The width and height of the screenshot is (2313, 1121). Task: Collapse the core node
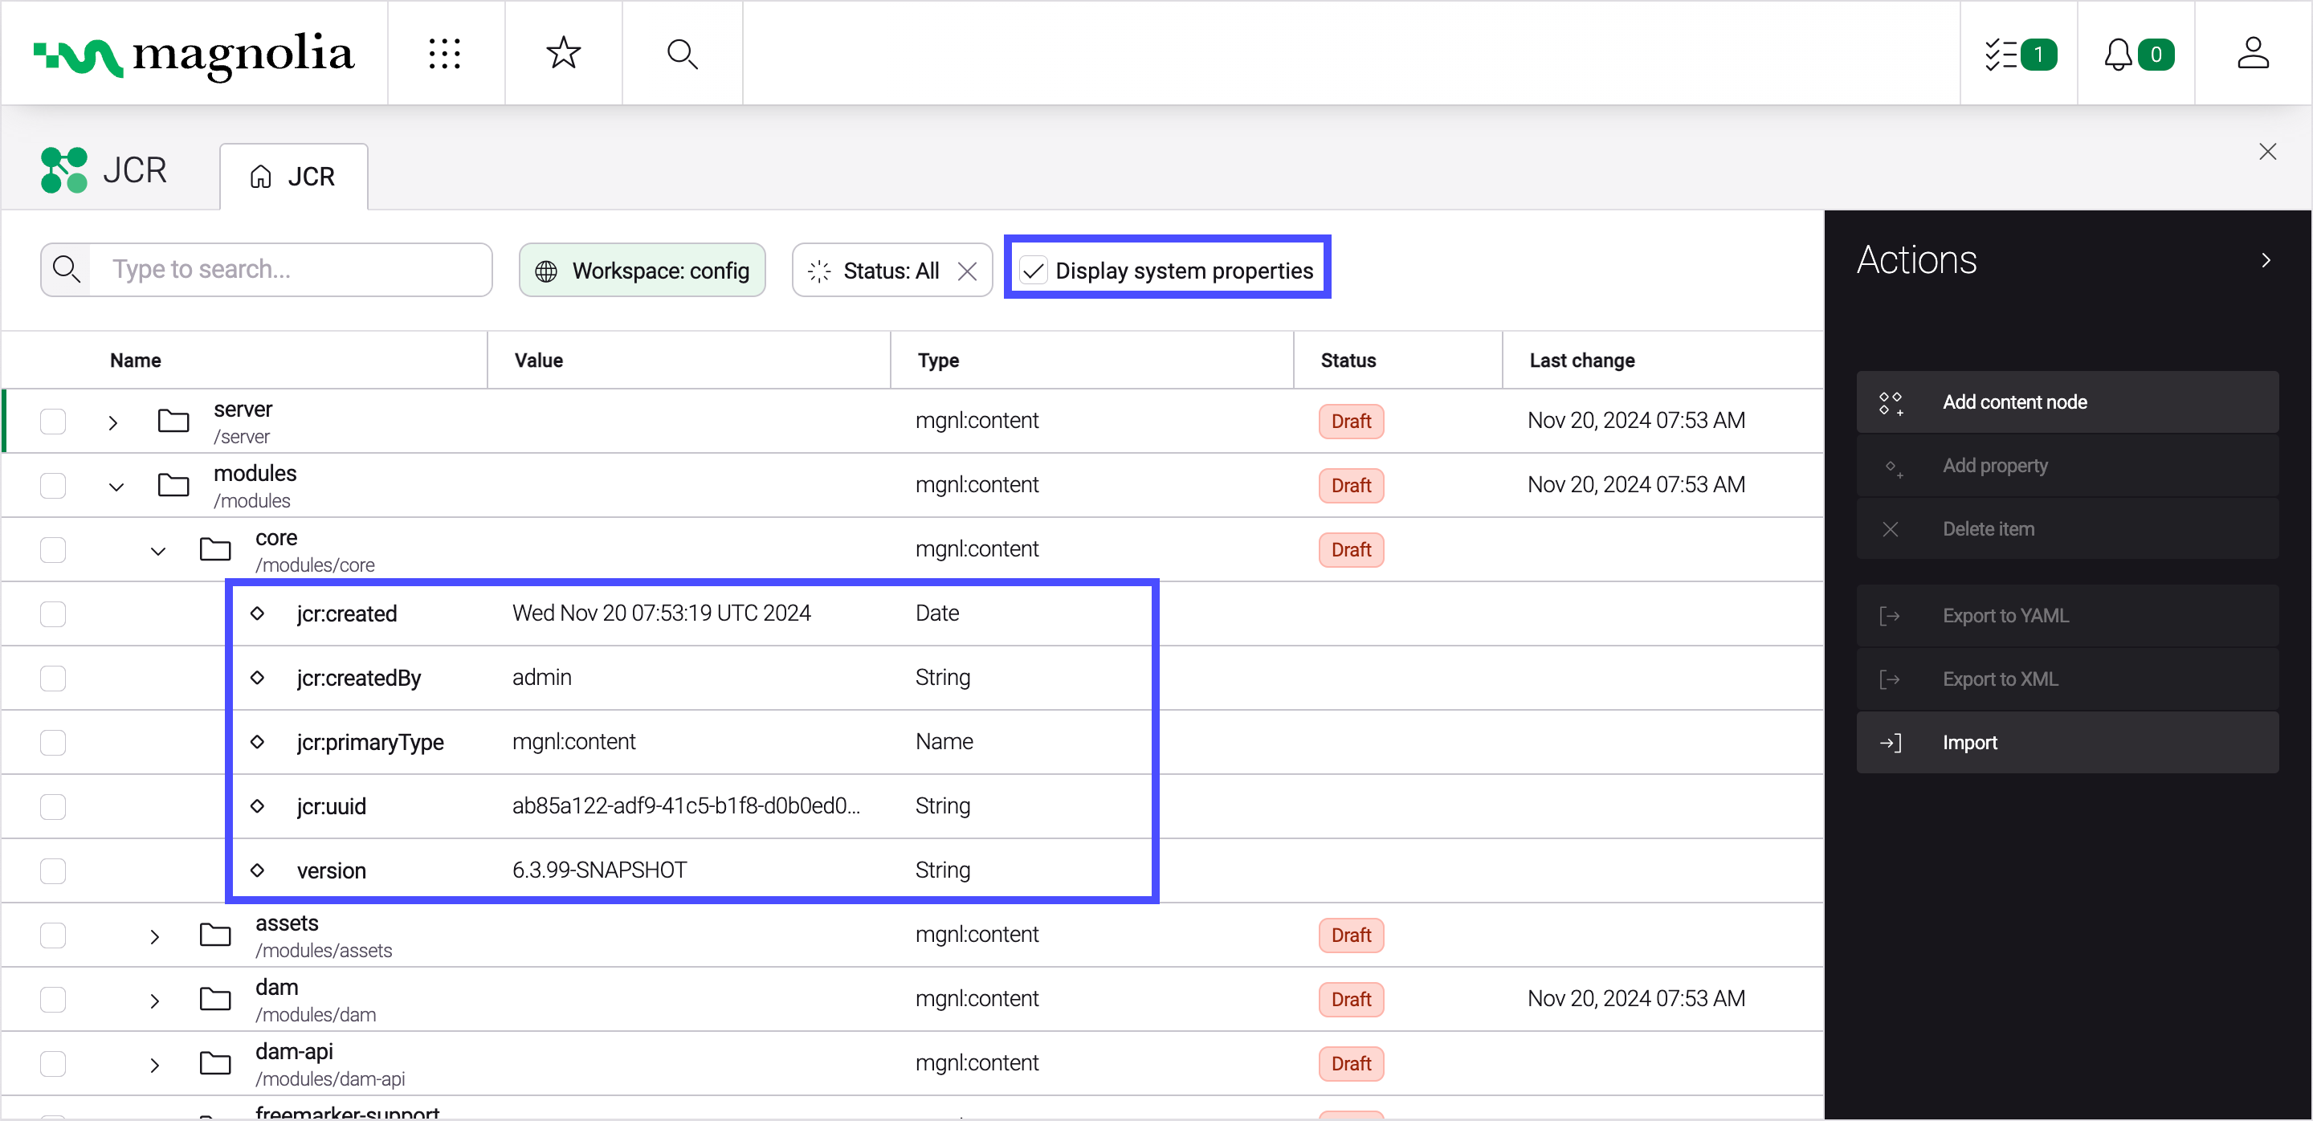158,551
